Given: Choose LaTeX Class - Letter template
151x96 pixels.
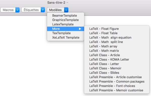Looking at the screenshot, I should tap(117, 64).
